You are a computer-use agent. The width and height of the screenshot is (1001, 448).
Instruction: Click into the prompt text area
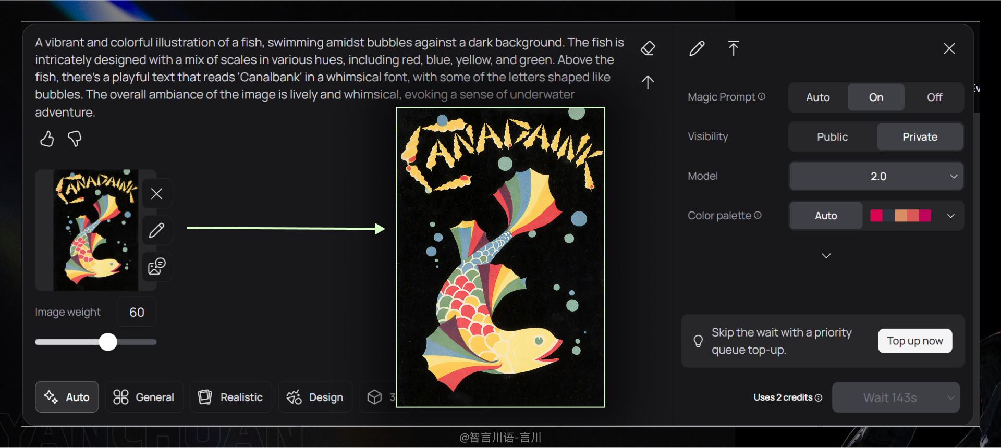(x=329, y=77)
